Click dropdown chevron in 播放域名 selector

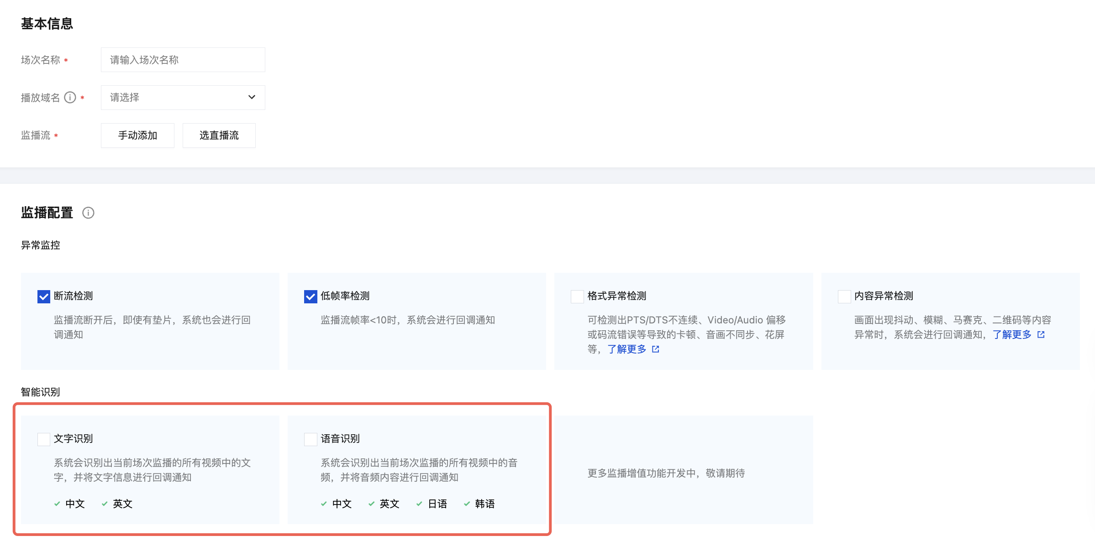[x=252, y=97]
